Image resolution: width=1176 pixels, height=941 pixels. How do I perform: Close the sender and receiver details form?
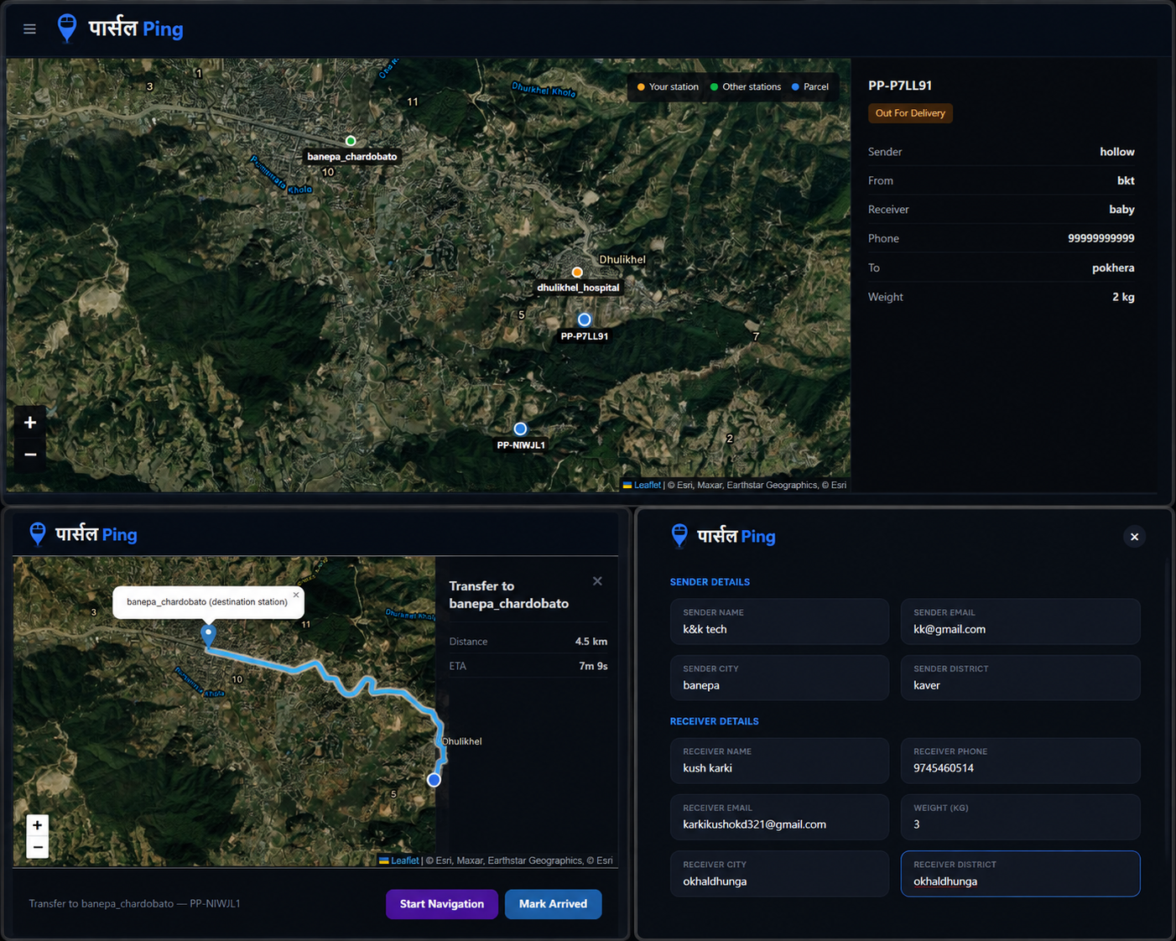[1134, 537]
